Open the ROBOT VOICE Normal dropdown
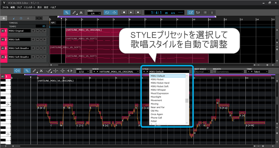 [x=203, y=72]
